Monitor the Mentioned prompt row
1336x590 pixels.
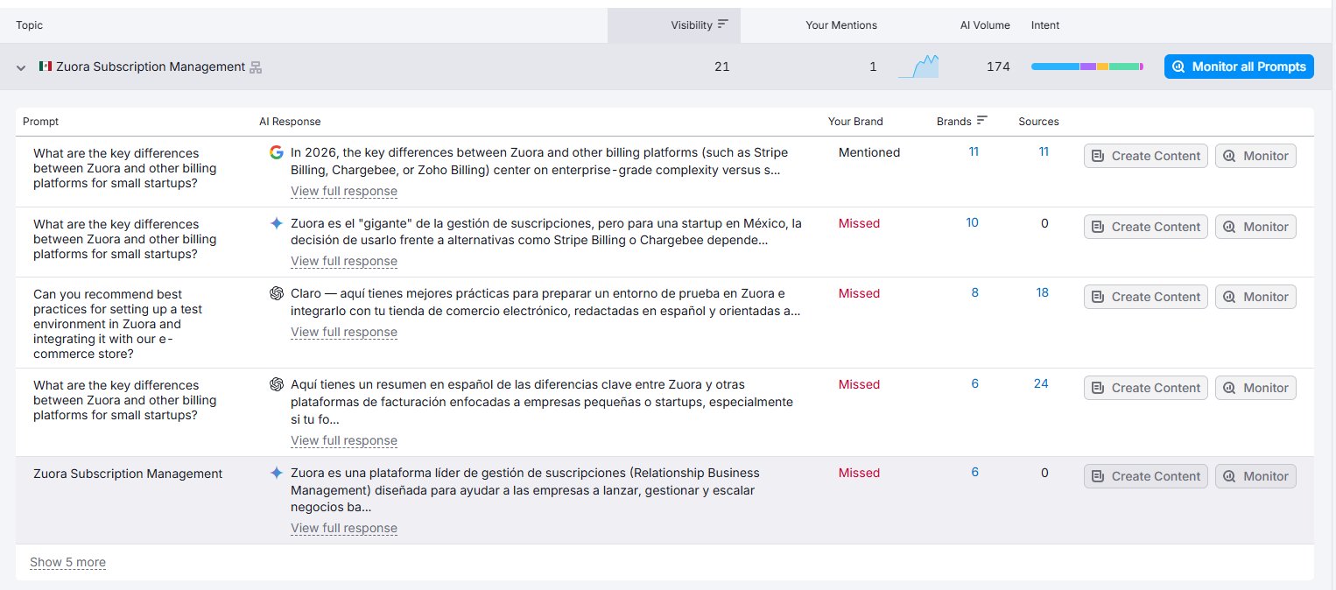click(x=1255, y=156)
